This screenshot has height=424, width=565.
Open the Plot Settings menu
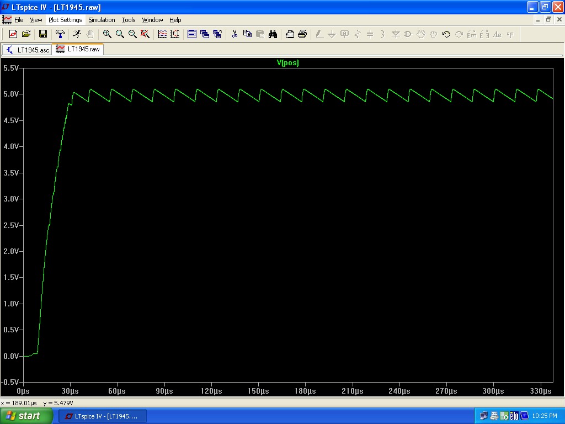(x=65, y=20)
